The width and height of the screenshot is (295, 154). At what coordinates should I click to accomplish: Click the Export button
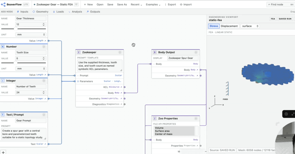170,5
